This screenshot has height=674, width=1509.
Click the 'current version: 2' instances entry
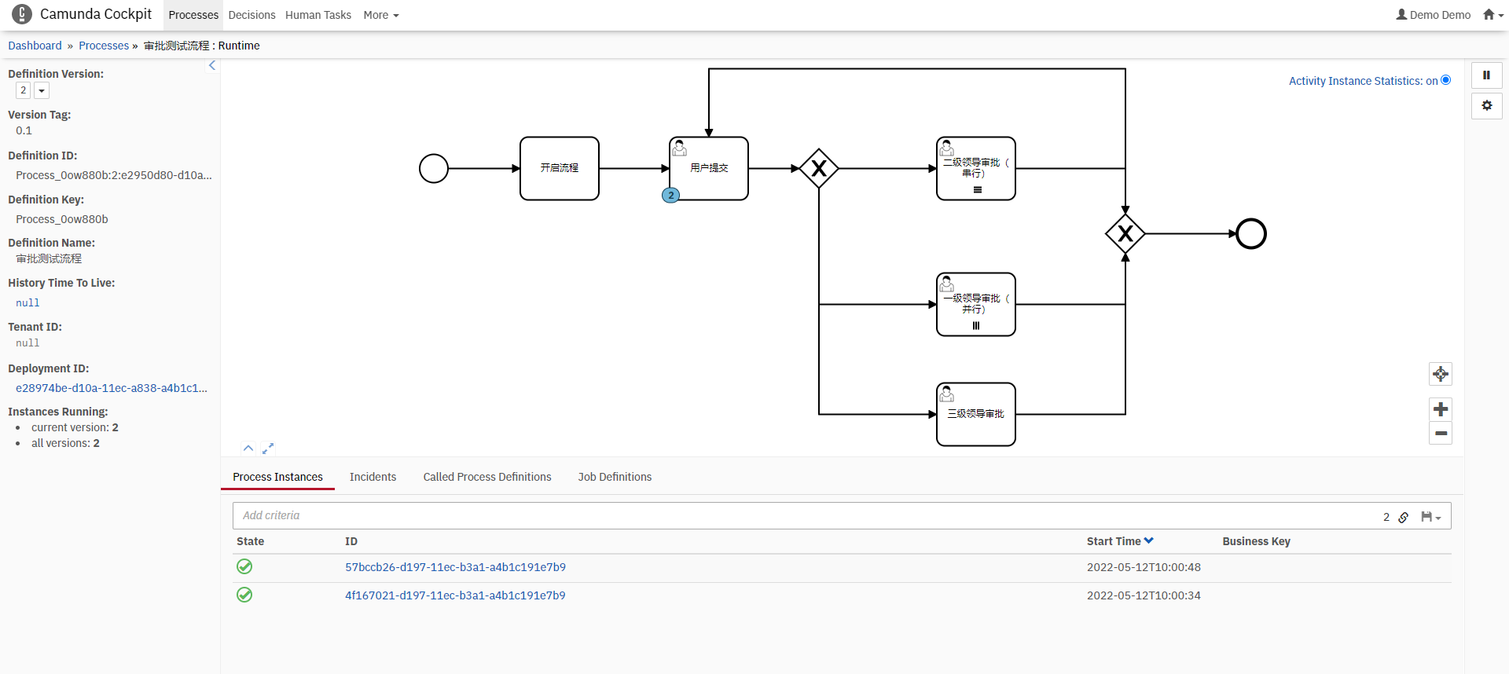tap(75, 427)
